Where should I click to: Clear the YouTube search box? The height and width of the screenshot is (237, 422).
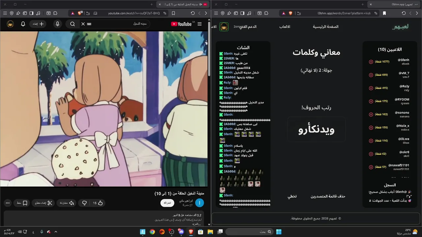click(x=83, y=24)
